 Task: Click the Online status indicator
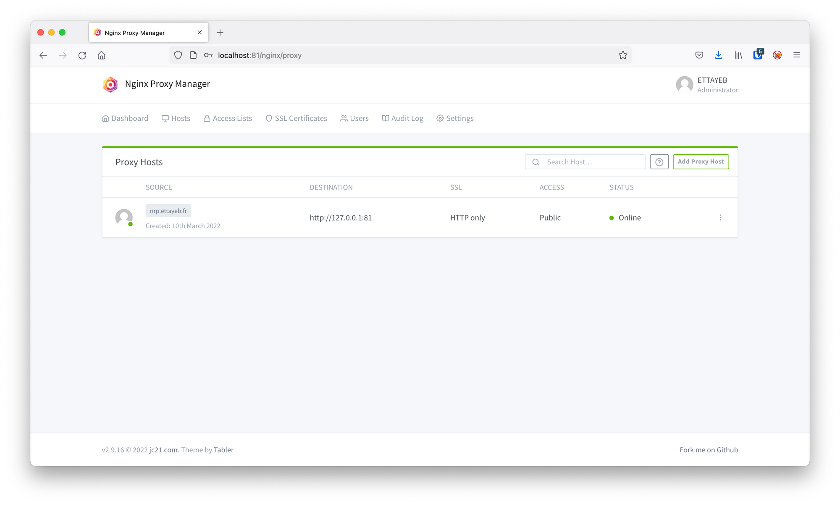pos(625,218)
